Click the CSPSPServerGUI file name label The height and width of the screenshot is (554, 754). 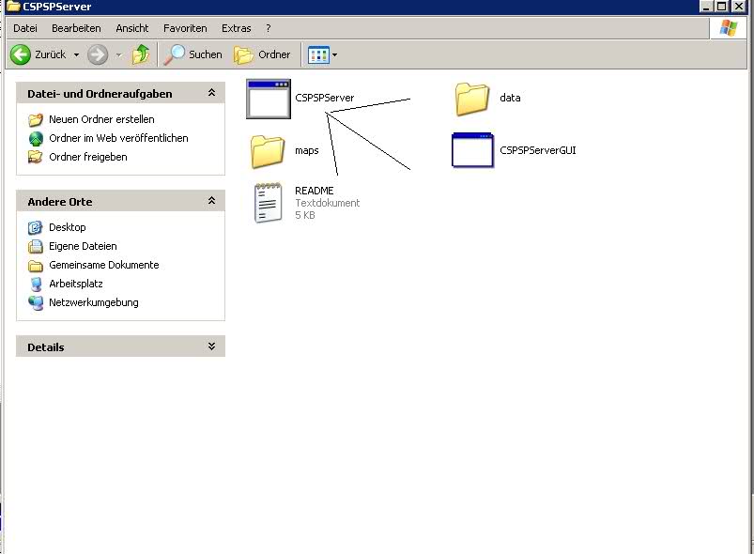coord(538,150)
